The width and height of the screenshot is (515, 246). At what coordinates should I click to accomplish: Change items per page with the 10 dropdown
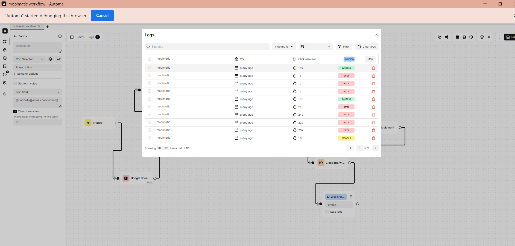coord(162,148)
